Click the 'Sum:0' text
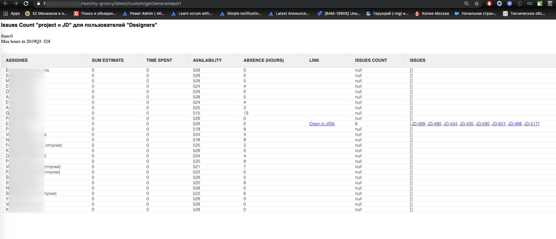 pyautogui.click(x=7, y=36)
